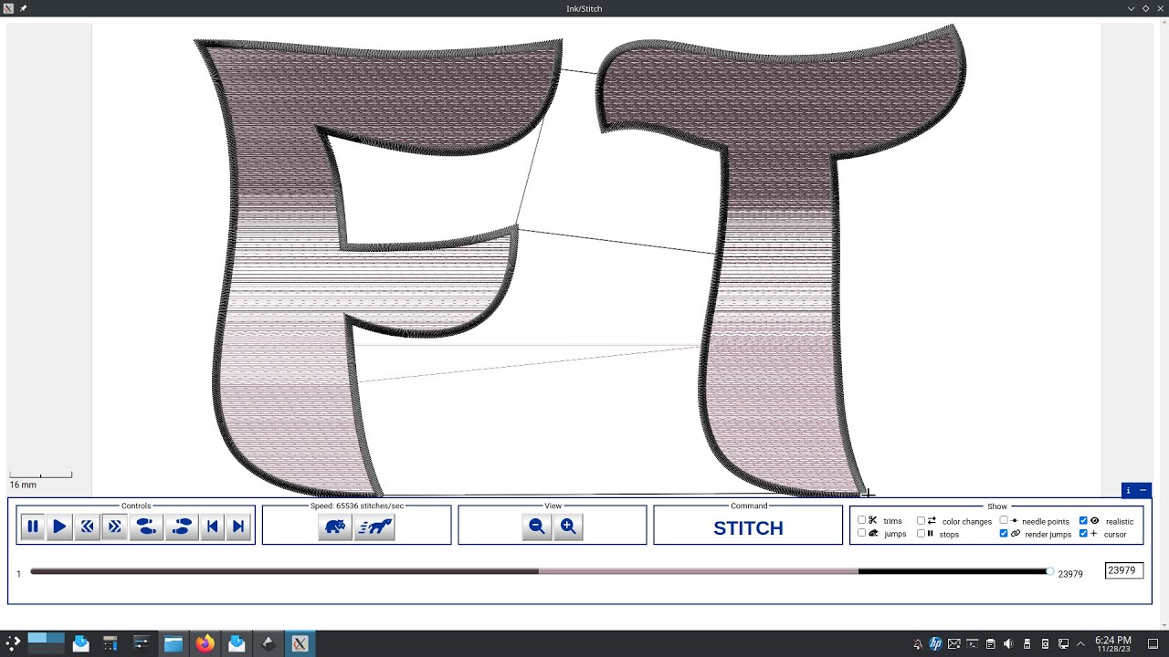Open Inkscape from the taskbar
1169x657 pixels.
point(268,643)
